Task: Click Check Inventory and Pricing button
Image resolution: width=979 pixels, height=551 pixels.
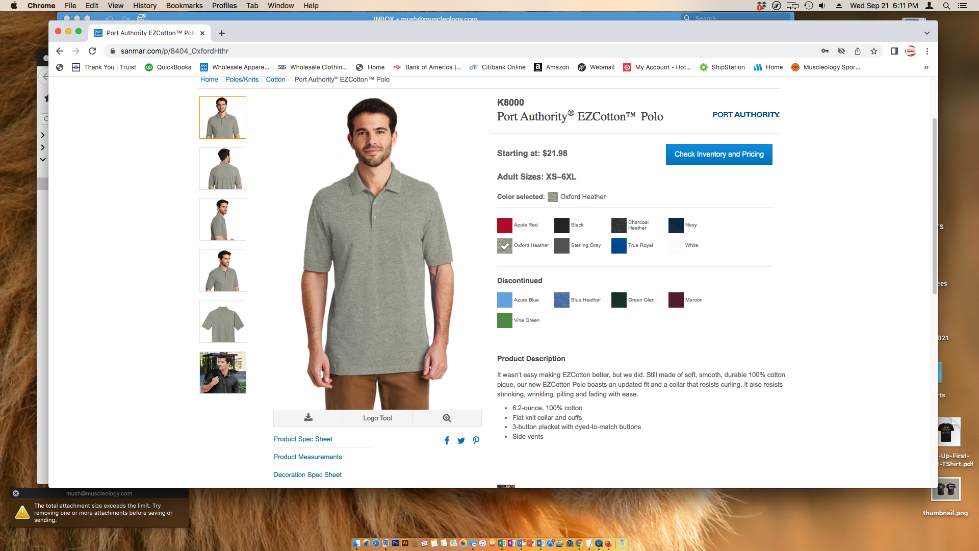Action: click(x=718, y=154)
